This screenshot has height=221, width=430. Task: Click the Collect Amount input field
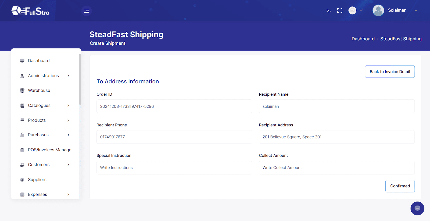coord(337,167)
